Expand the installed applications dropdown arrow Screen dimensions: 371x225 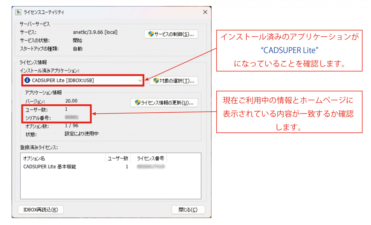point(140,80)
